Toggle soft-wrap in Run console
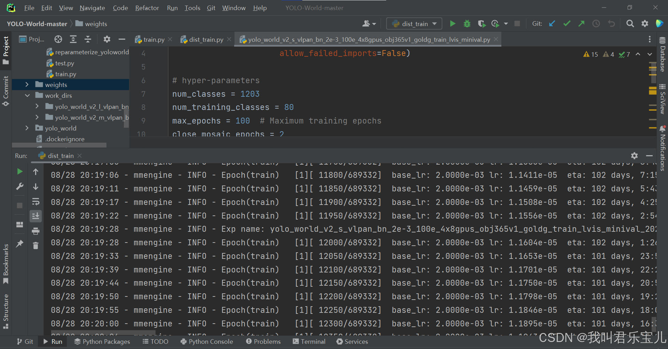This screenshot has height=349, width=668. (x=35, y=201)
